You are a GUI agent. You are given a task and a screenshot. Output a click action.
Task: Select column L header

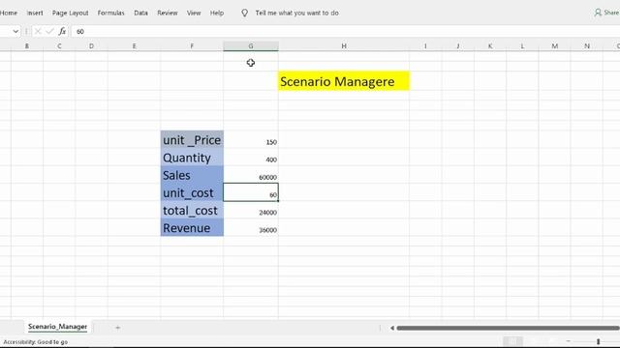(x=522, y=46)
